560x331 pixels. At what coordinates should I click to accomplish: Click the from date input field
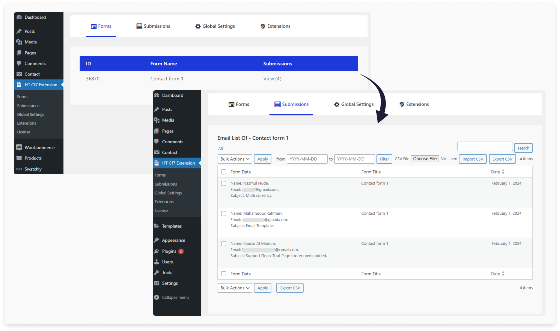point(307,159)
